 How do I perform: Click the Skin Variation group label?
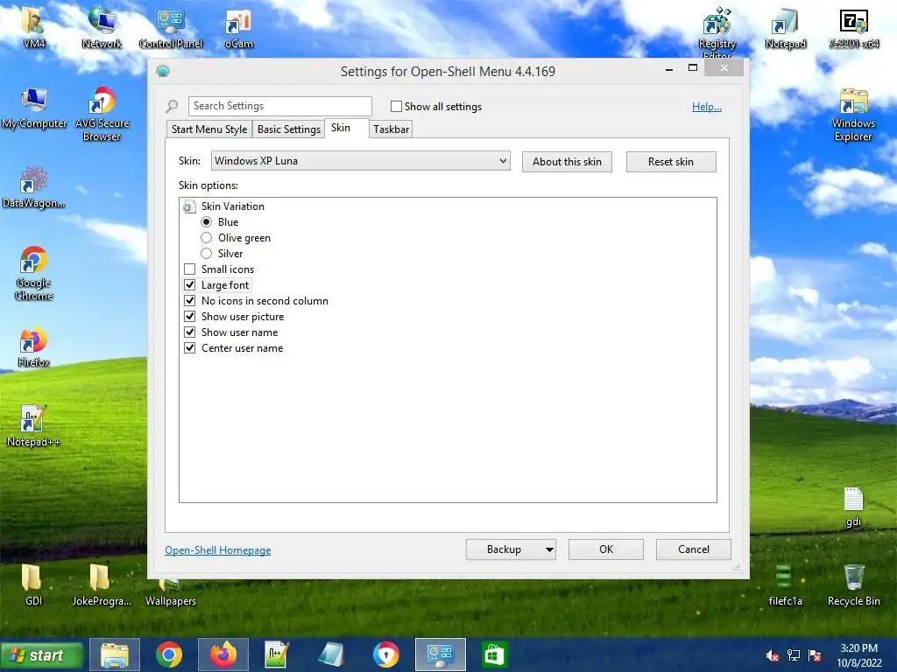coord(232,206)
